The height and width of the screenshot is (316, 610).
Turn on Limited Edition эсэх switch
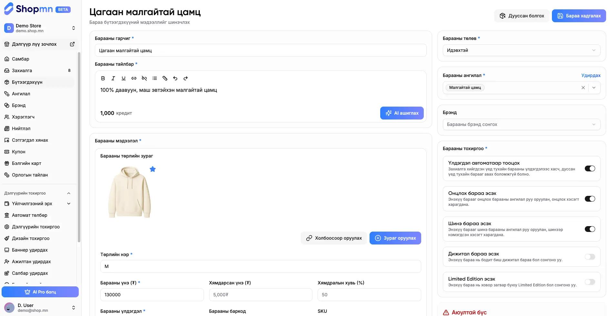click(590, 282)
